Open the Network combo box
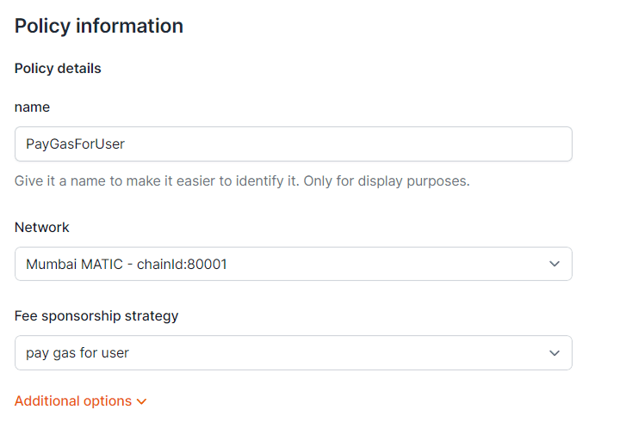Screen dimensions: 626x434 [294, 264]
